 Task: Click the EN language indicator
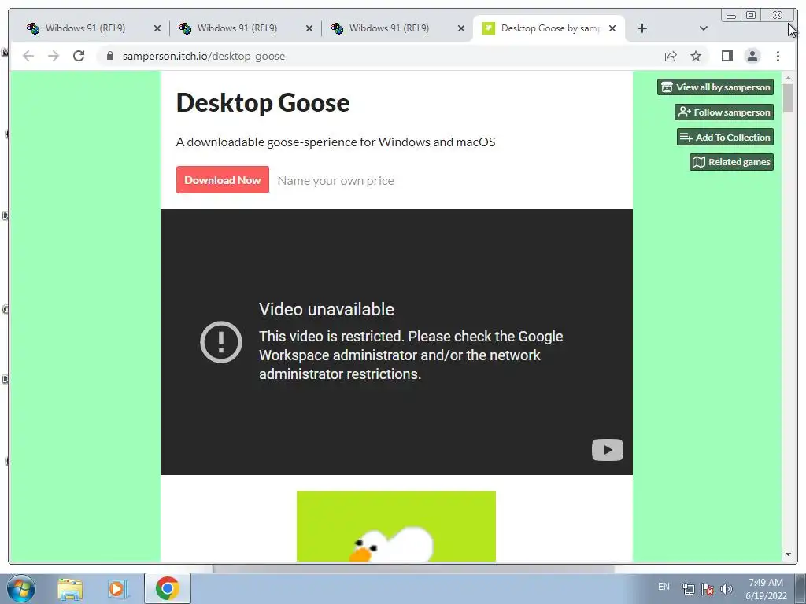point(664,587)
